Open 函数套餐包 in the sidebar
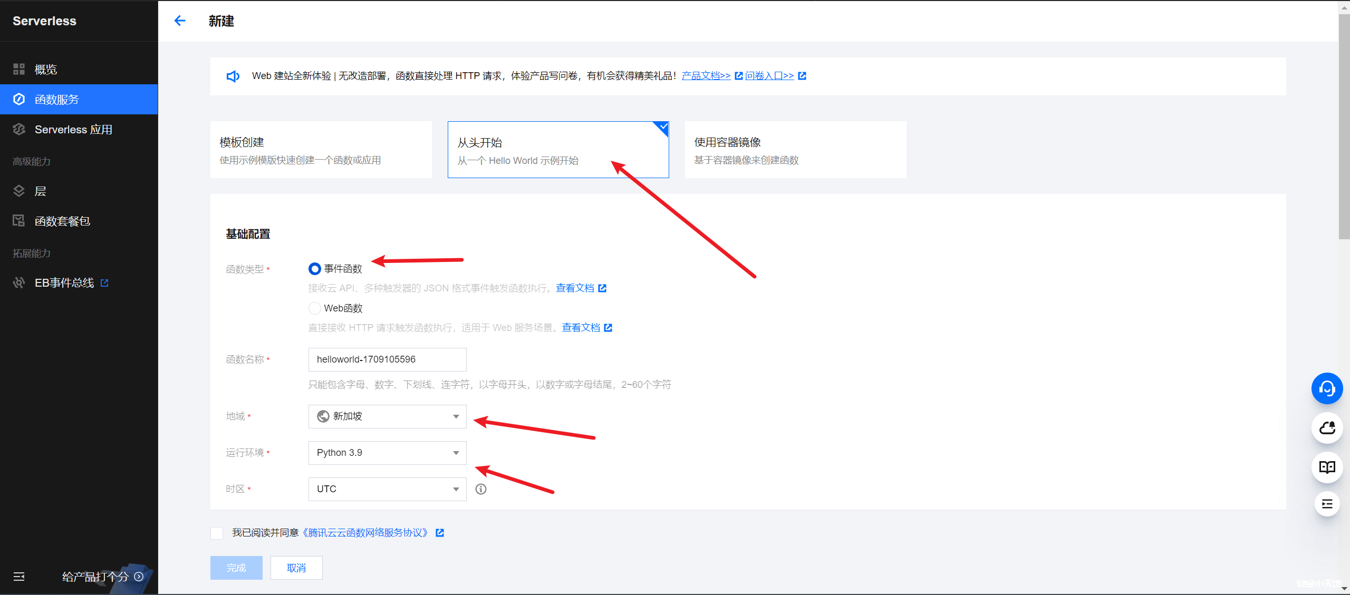Screen dimensions: 1350x595 point(62,220)
